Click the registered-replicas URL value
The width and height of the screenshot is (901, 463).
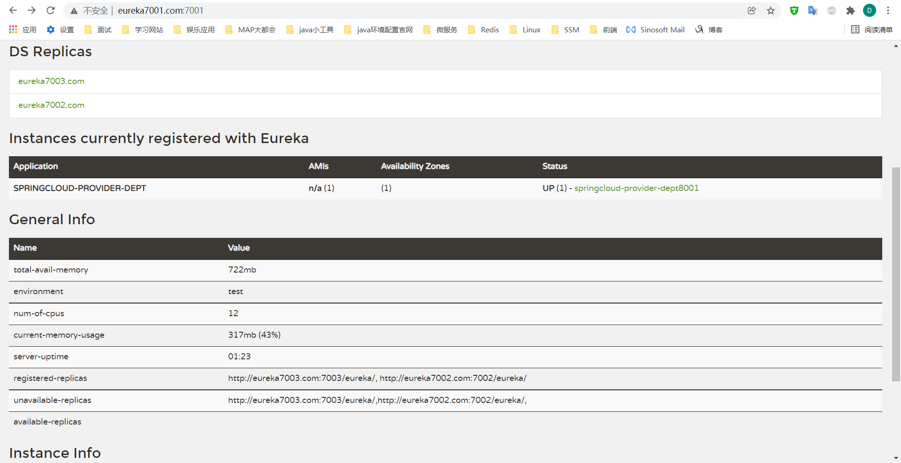(377, 378)
